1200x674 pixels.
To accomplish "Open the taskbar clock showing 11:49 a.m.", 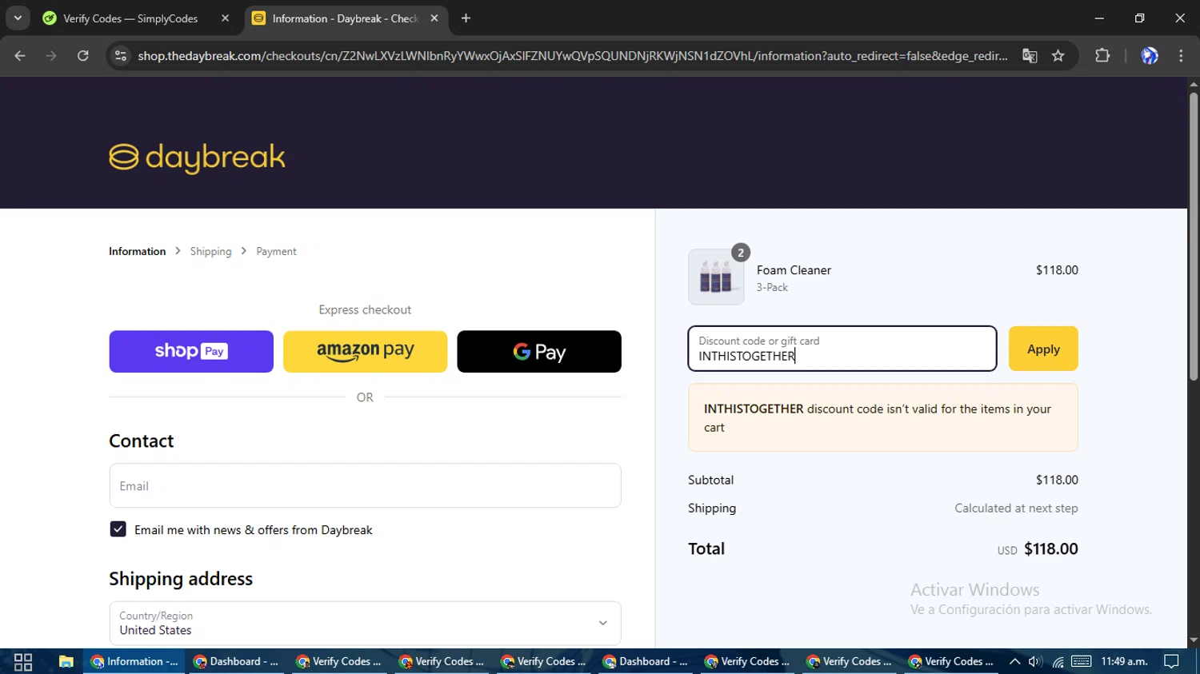I will coord(1124,661).
